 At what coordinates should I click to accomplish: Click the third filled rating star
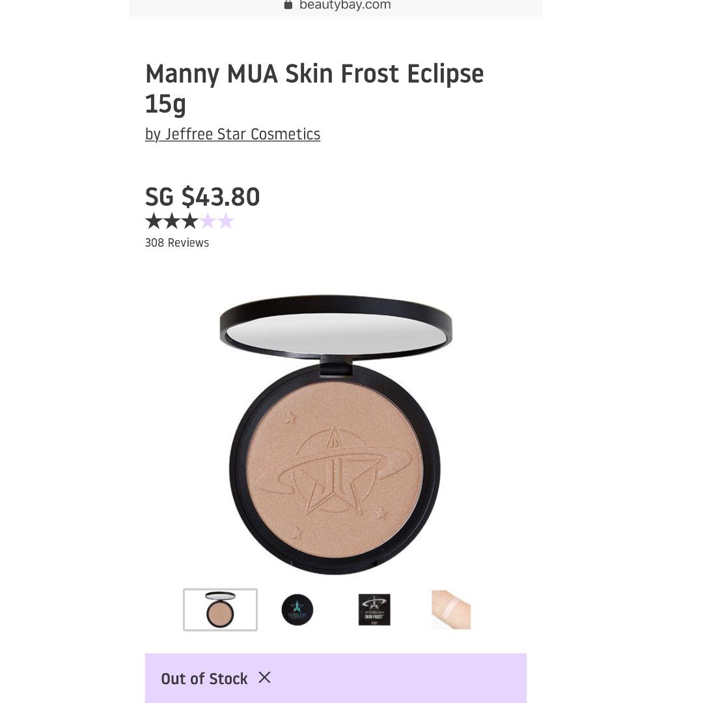click(189, 221)
